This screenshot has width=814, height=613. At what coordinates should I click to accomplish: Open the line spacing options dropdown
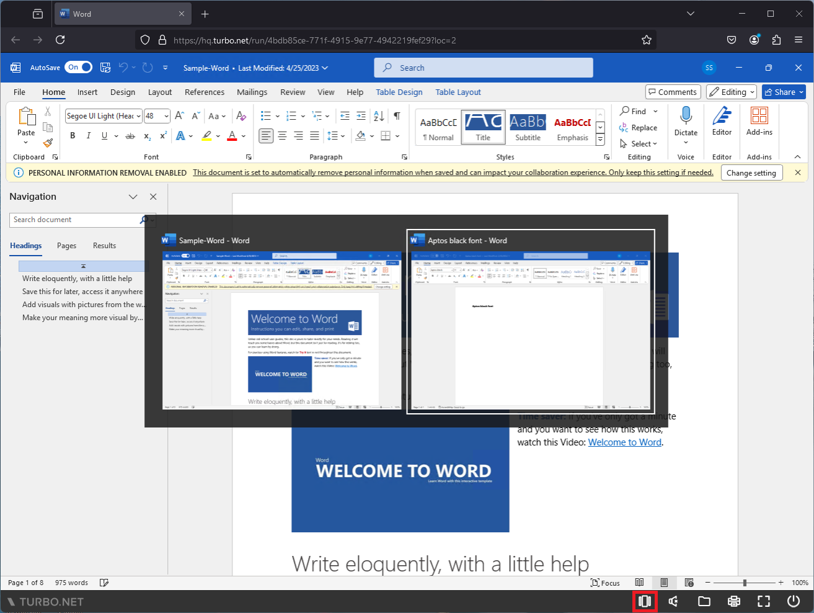(x=337, y=135)
